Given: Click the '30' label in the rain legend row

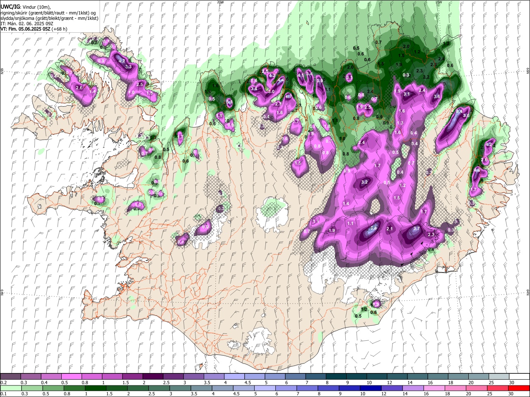Looking at the screenshot, I should click(x=512, y=394).
